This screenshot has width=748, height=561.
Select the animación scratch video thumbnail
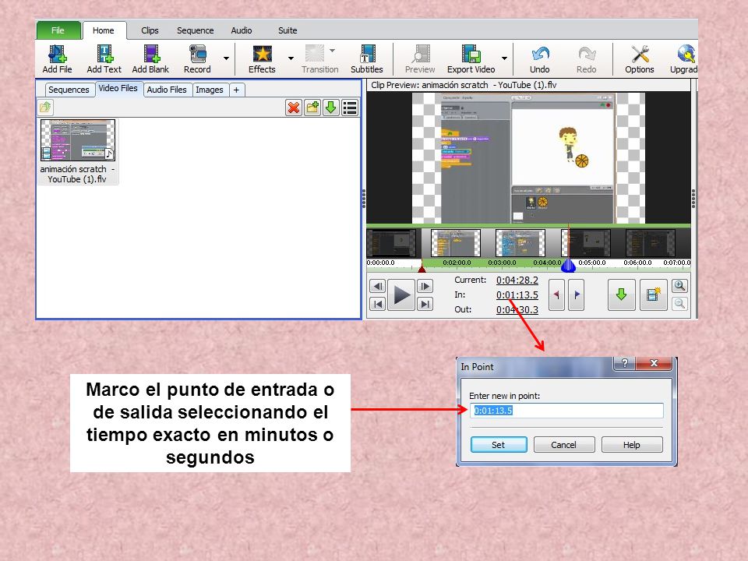click(x=78, y=141)
